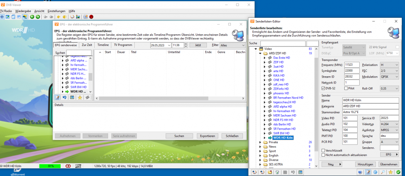Screen dimensions: 405x176
Task: Expand the Private folder in channel tree
Action: tap(259, 142)
